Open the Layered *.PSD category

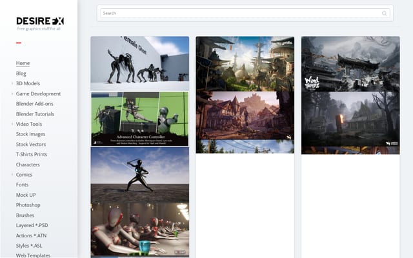pyautogui.click(x=32, y=225)
